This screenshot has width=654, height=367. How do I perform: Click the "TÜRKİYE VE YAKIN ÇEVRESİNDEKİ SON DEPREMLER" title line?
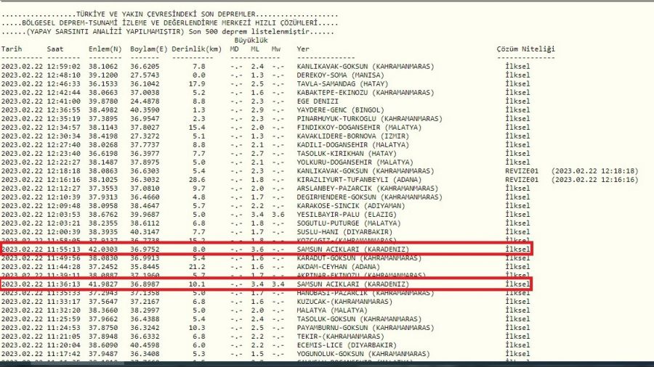pyautogui.click(x=166, y=15)
